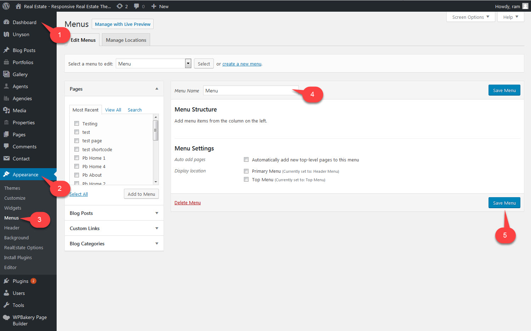This screenshot has height=331, width=531.
Task: Open WPBakery Page Builder from sidebar
Action: (x=7, y=317)
